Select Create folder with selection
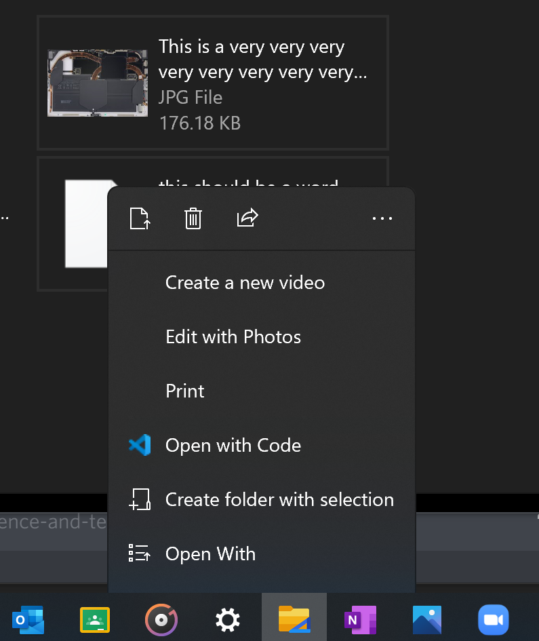The height and width of the screenshot is (641, 539). click(279, 499)
